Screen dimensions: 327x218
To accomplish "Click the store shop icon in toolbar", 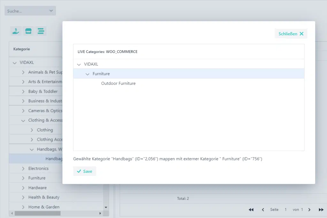I will (28, 31).
